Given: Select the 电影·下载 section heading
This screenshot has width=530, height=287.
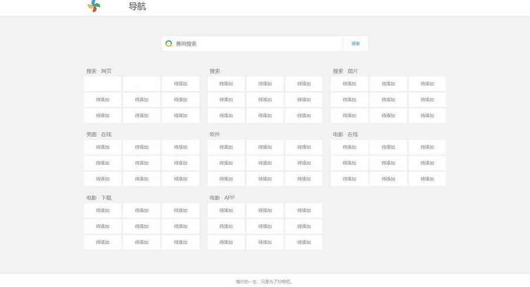Looking at the screenshot, I should (99, 197).
